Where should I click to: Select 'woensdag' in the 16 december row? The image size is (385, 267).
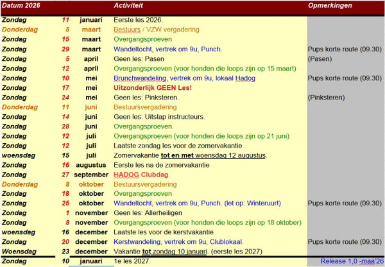19,232
